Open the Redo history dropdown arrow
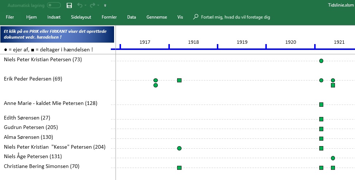 coord(98,5)
